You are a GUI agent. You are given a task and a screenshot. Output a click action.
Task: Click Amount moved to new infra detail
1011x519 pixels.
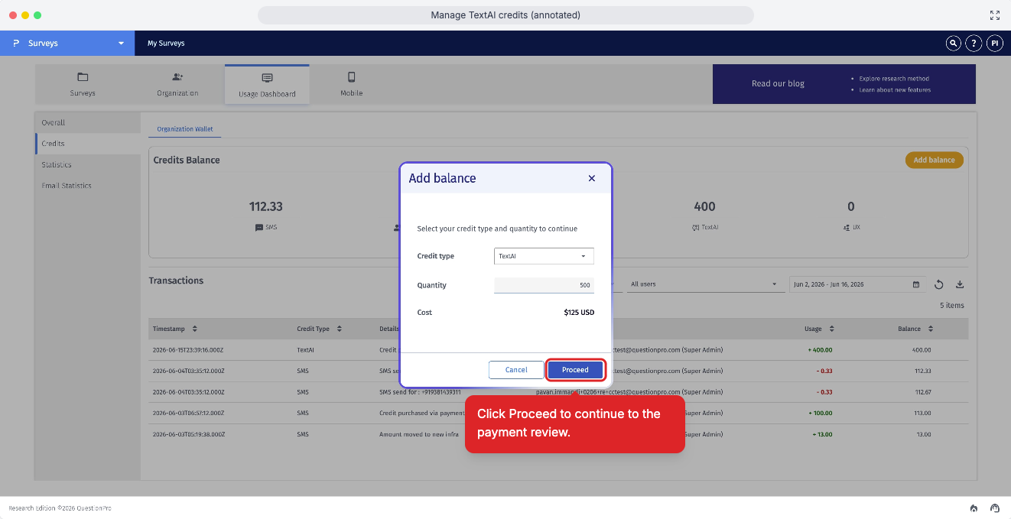(418, 434)
